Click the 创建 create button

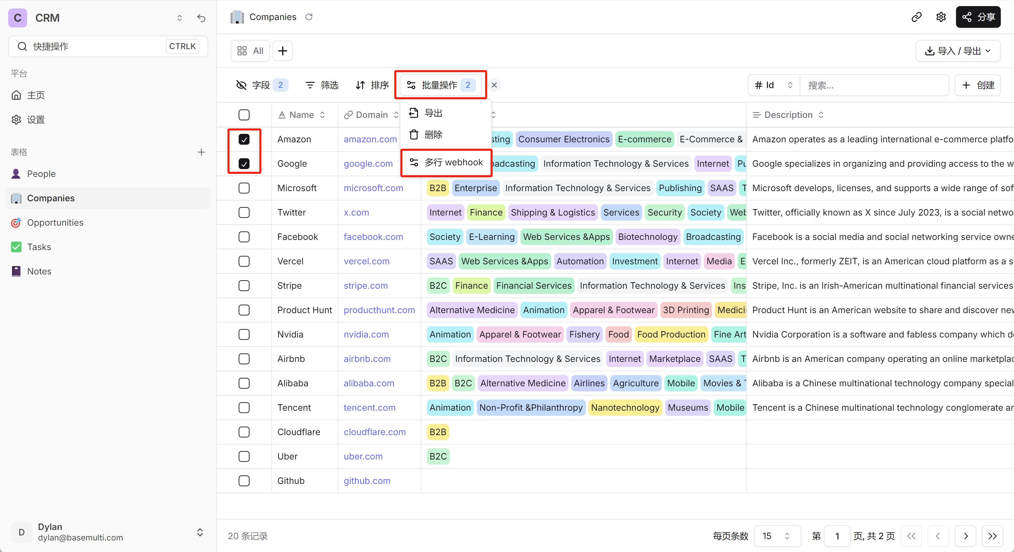point(978,85)
